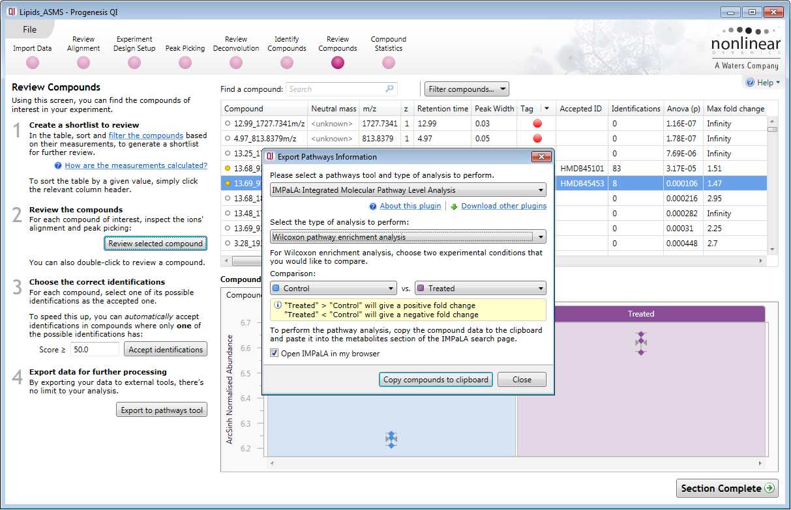Click green download plugins arrow icon
Image resolution: width=791 pixels, height=510 pixels.
(x=454, y=206)
